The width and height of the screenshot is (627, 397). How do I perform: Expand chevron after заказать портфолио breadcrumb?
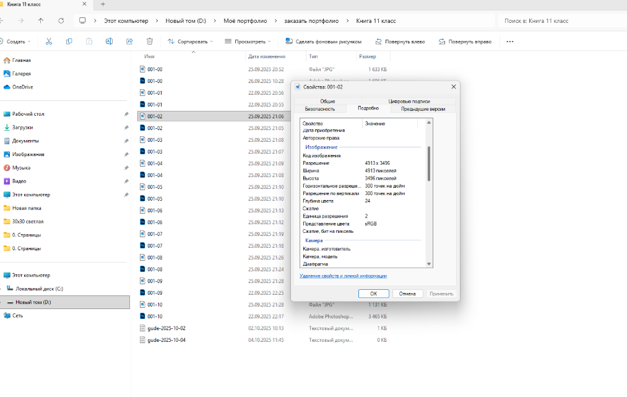point(347,21)
